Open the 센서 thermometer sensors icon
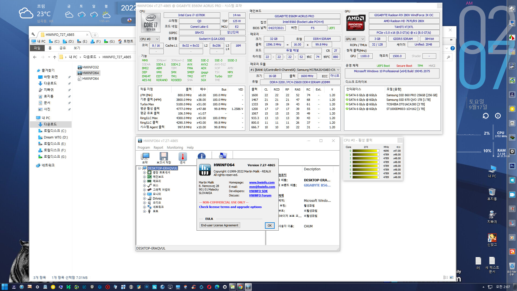The image size is (517, 291). [x=183, y=158]
